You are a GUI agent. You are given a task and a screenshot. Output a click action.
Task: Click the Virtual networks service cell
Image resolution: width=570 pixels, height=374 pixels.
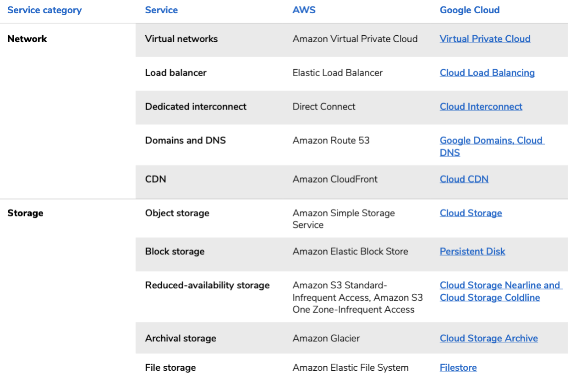click(x=181, y=39)
